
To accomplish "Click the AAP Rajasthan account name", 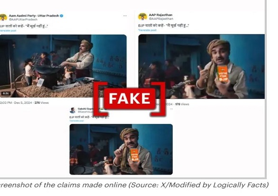I will pyautogui.click(x=161, y=15).
